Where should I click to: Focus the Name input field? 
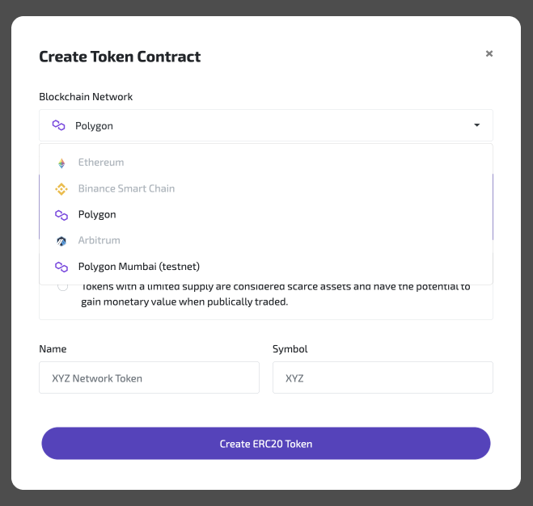tap(149, 377)
